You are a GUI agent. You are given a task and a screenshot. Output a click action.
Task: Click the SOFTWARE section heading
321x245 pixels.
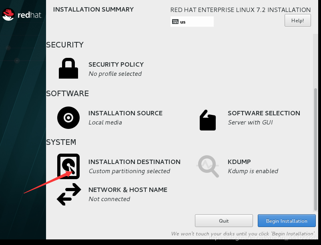pos(68,93)
